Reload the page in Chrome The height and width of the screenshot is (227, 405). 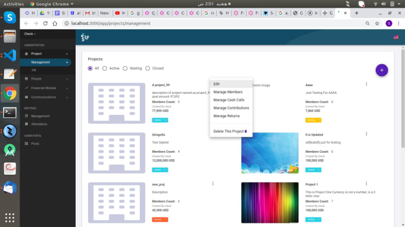45,23
